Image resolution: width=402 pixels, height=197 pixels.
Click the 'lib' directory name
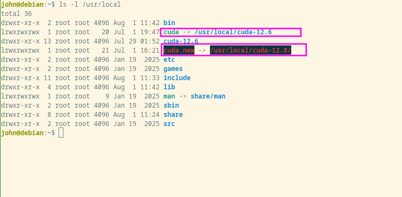pyautogui.click(x=169, y=87)
